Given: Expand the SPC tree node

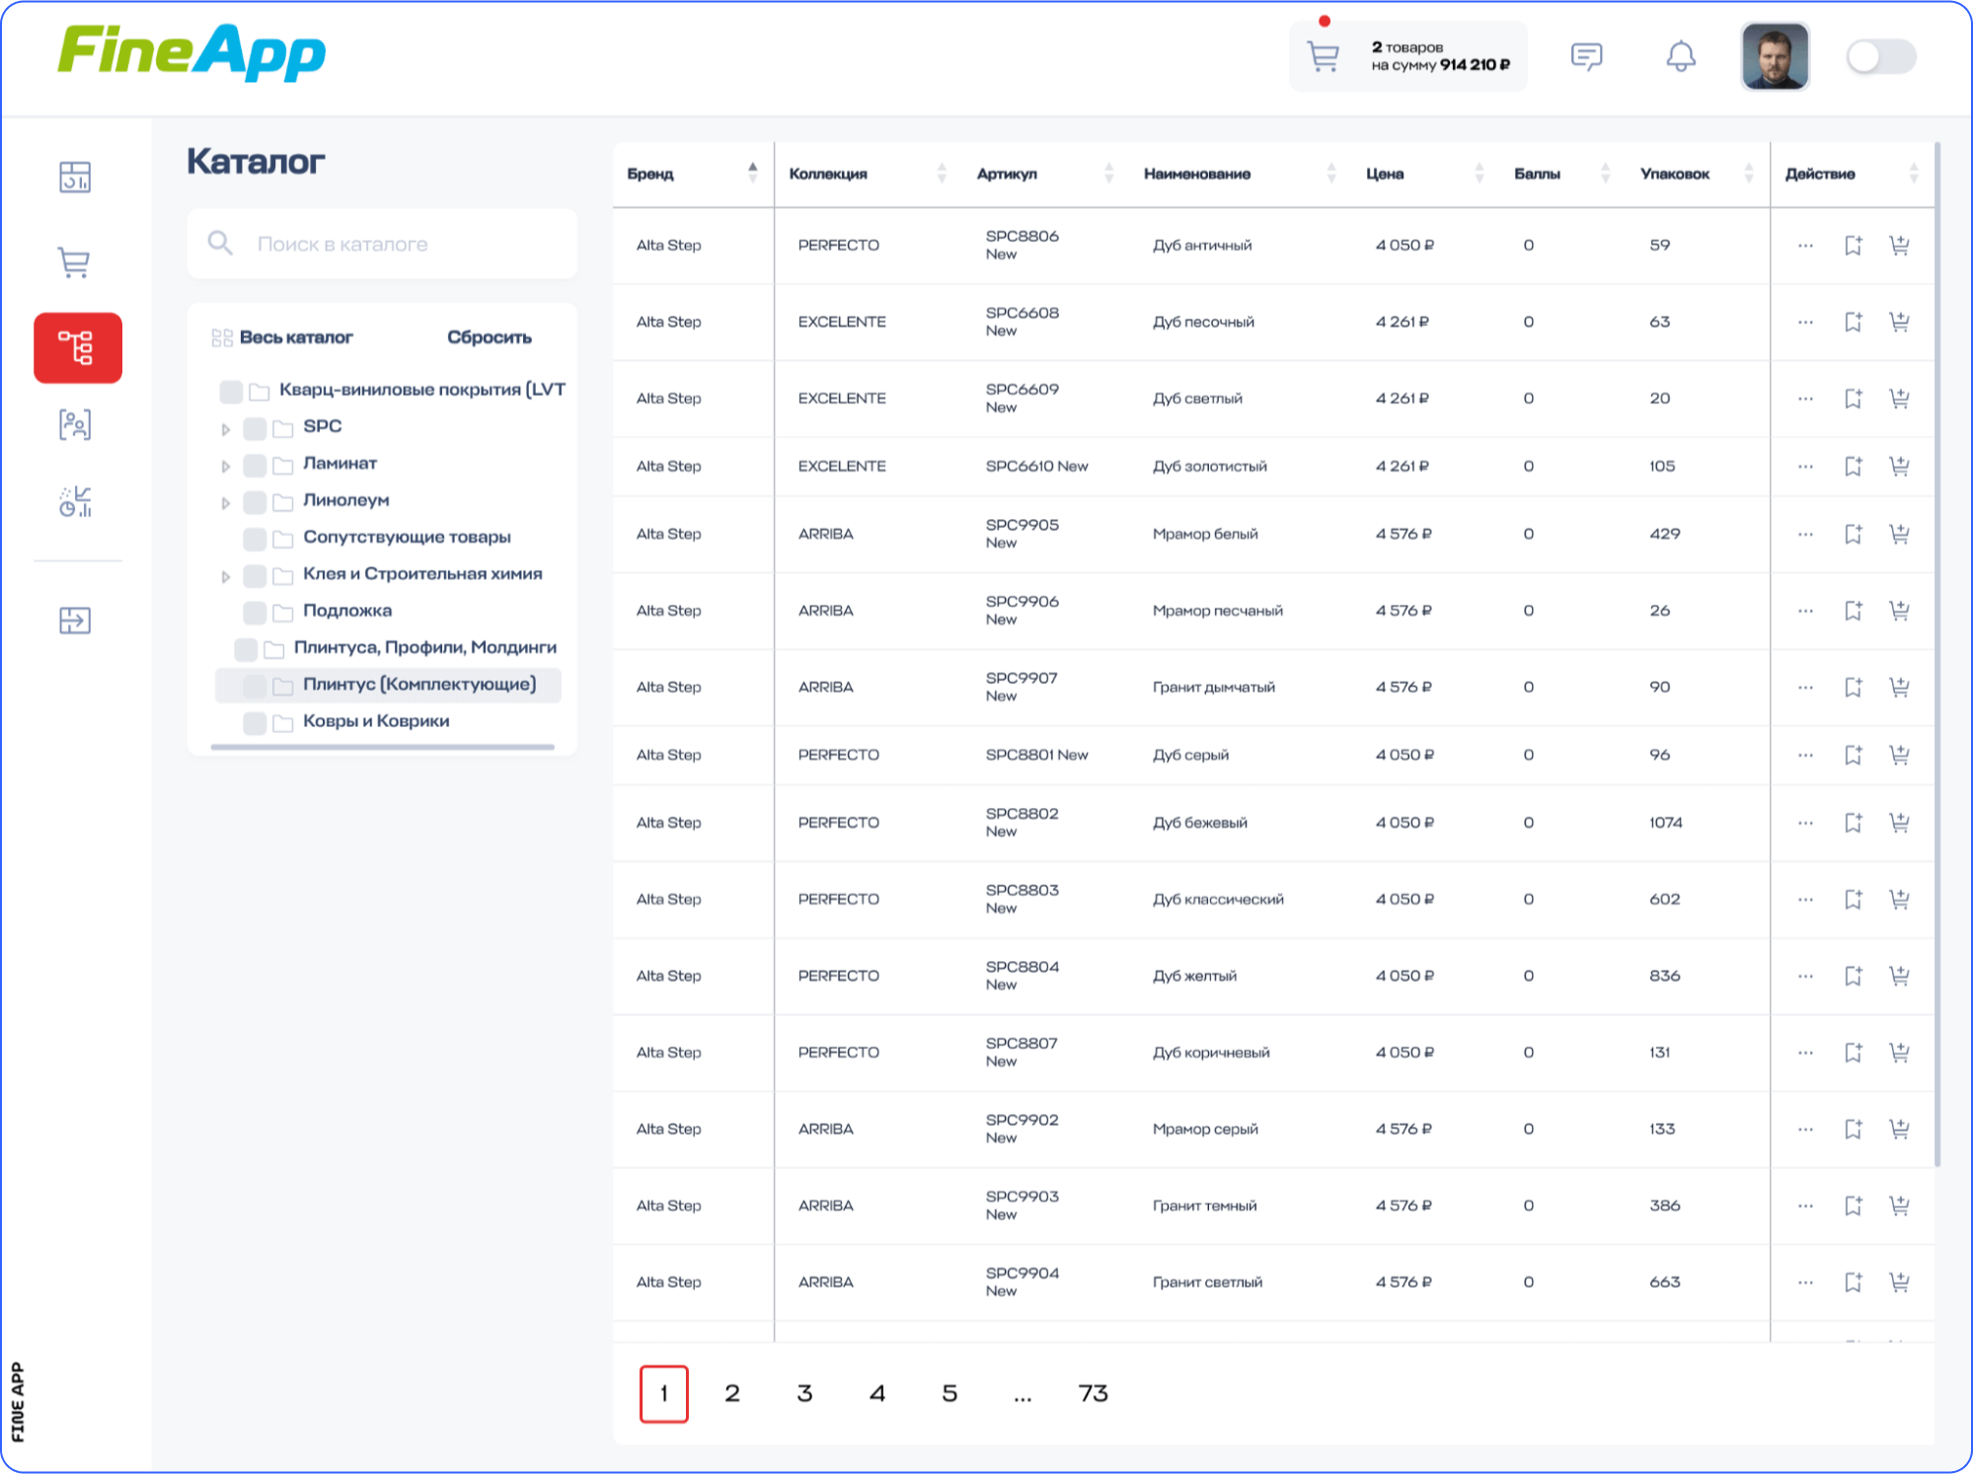Looking at the screenshot, I should [x=226, y=429].
